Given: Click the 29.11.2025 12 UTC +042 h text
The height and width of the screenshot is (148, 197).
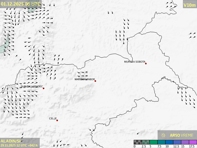Looking at the screenshot, I should click(19, 146).
